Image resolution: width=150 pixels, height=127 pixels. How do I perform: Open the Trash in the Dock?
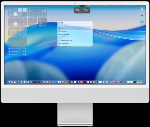click(141, 82)
